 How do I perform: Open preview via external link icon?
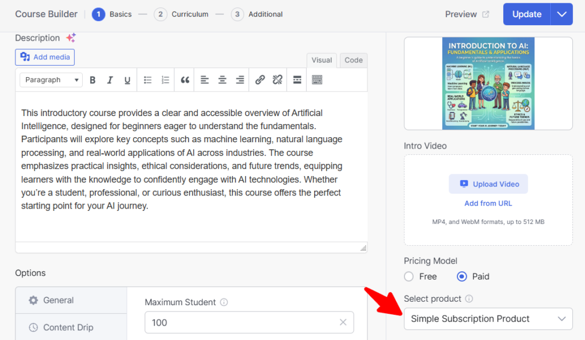click(486, 14)
